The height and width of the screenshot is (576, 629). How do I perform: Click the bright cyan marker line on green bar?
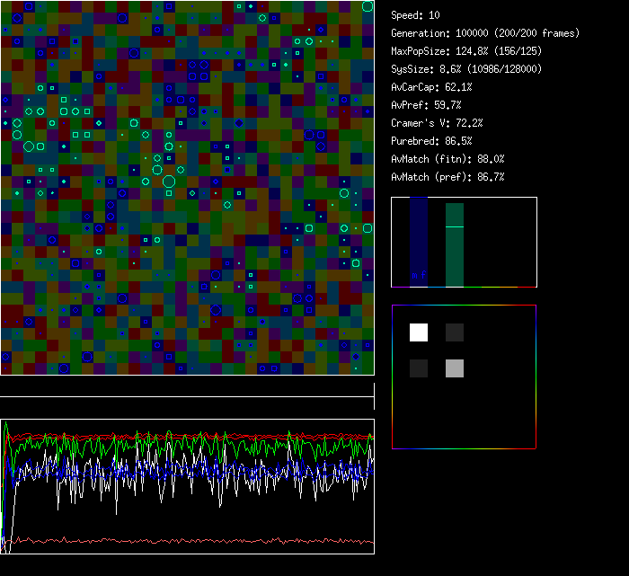(455, 227)
